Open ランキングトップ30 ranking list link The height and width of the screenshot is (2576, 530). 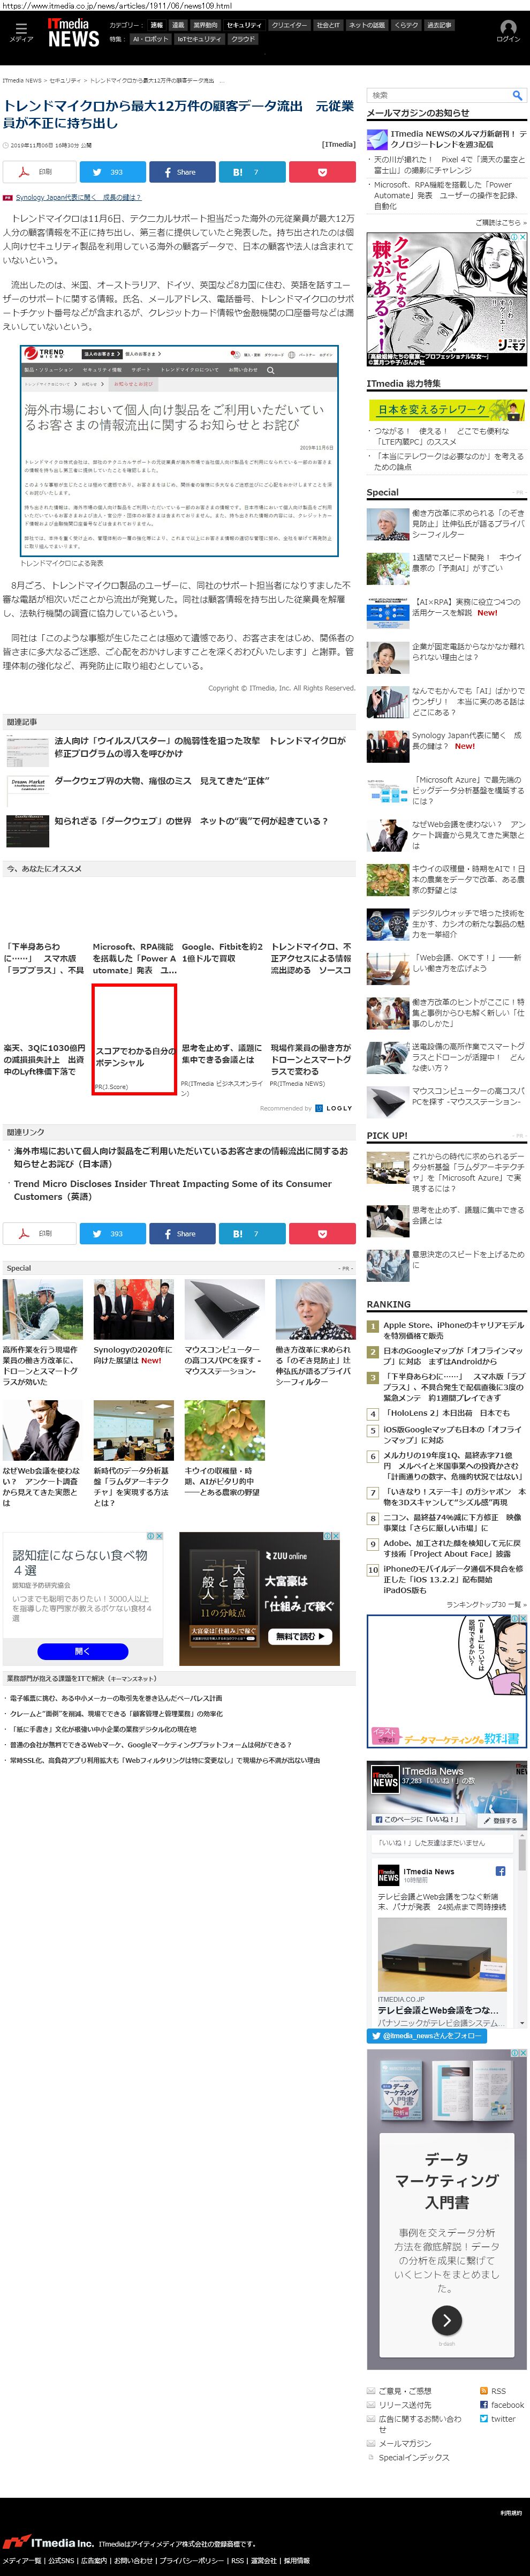(x=484, y=1604)
